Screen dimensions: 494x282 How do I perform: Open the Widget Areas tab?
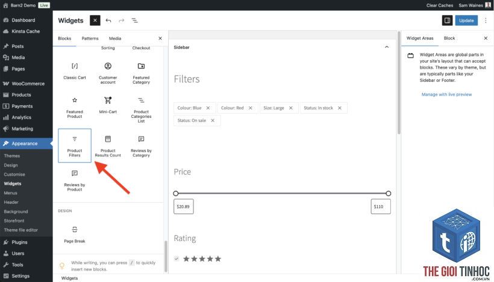point(420,38)
